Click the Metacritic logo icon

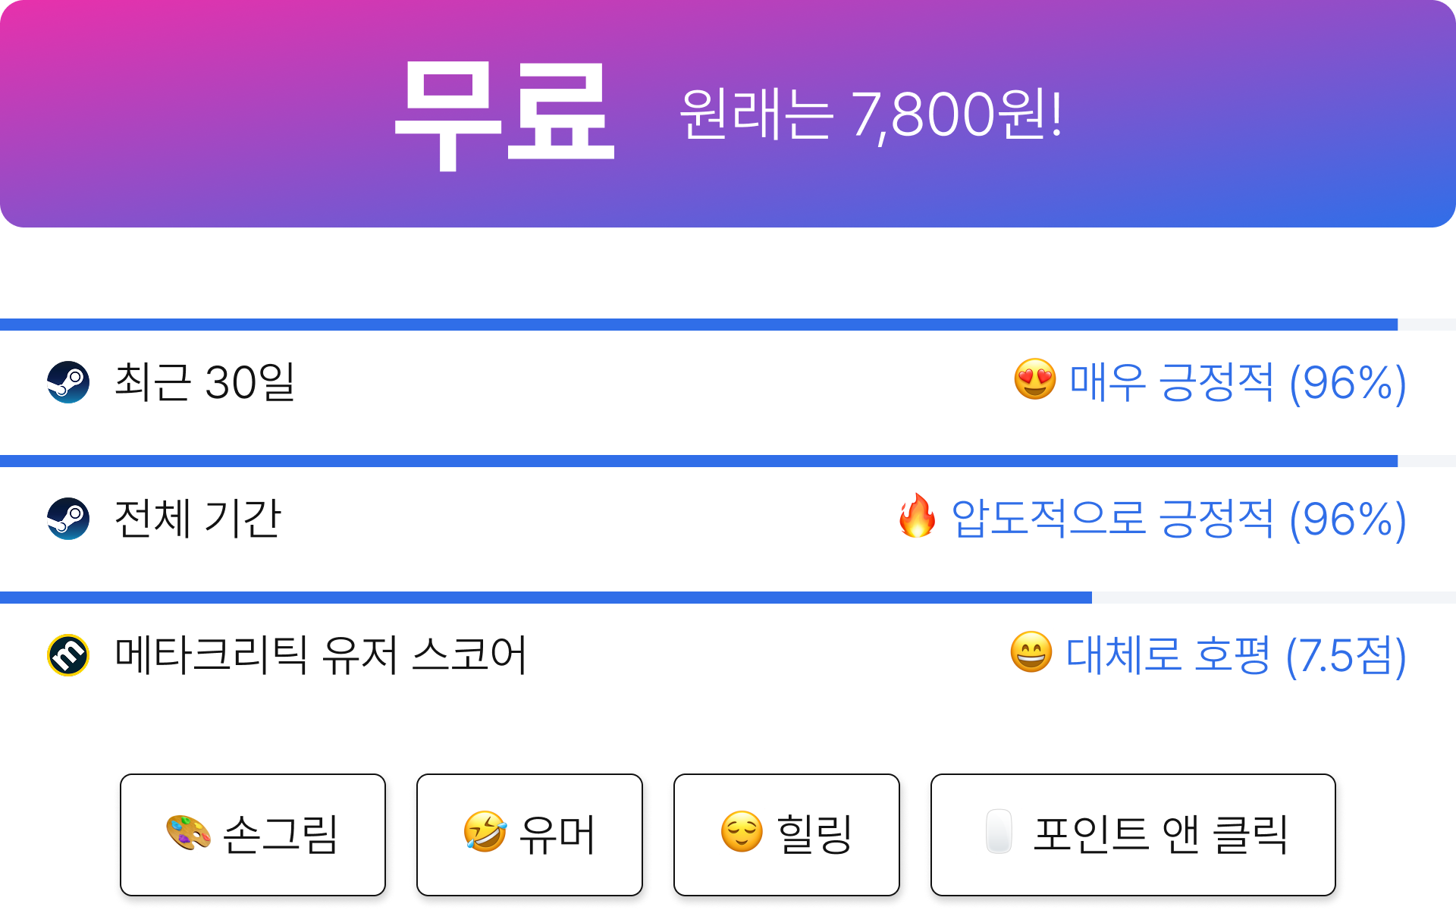click(x=68, y=655)
